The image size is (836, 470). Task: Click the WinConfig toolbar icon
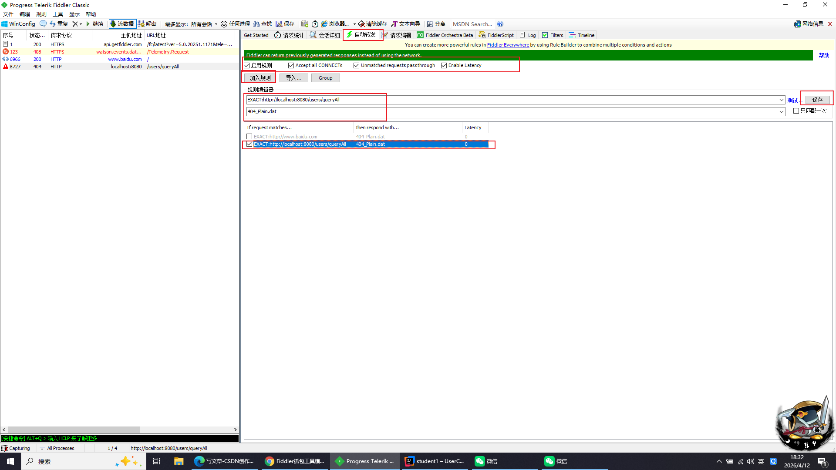click(5, 24)
